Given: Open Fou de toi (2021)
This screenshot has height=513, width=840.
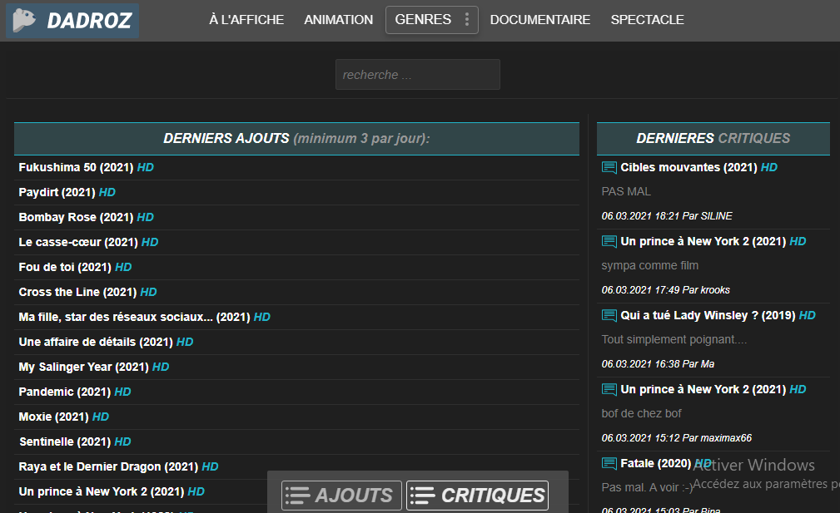Looking at the screenshot, I should pyautogui.click(x=65, y=267).
